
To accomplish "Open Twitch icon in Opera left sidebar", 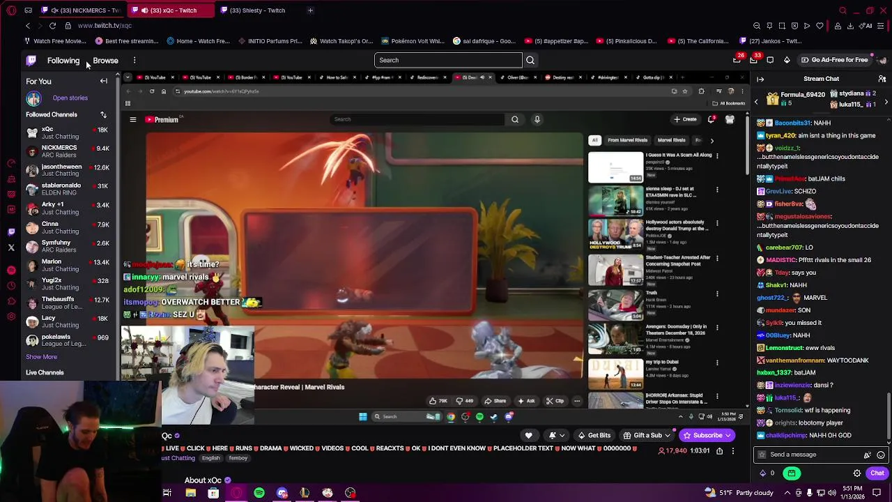I will 11,231.
